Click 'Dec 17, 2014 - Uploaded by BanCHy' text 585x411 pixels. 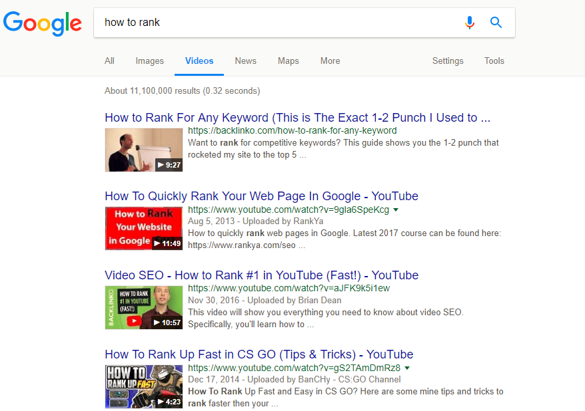click(294, 379)
